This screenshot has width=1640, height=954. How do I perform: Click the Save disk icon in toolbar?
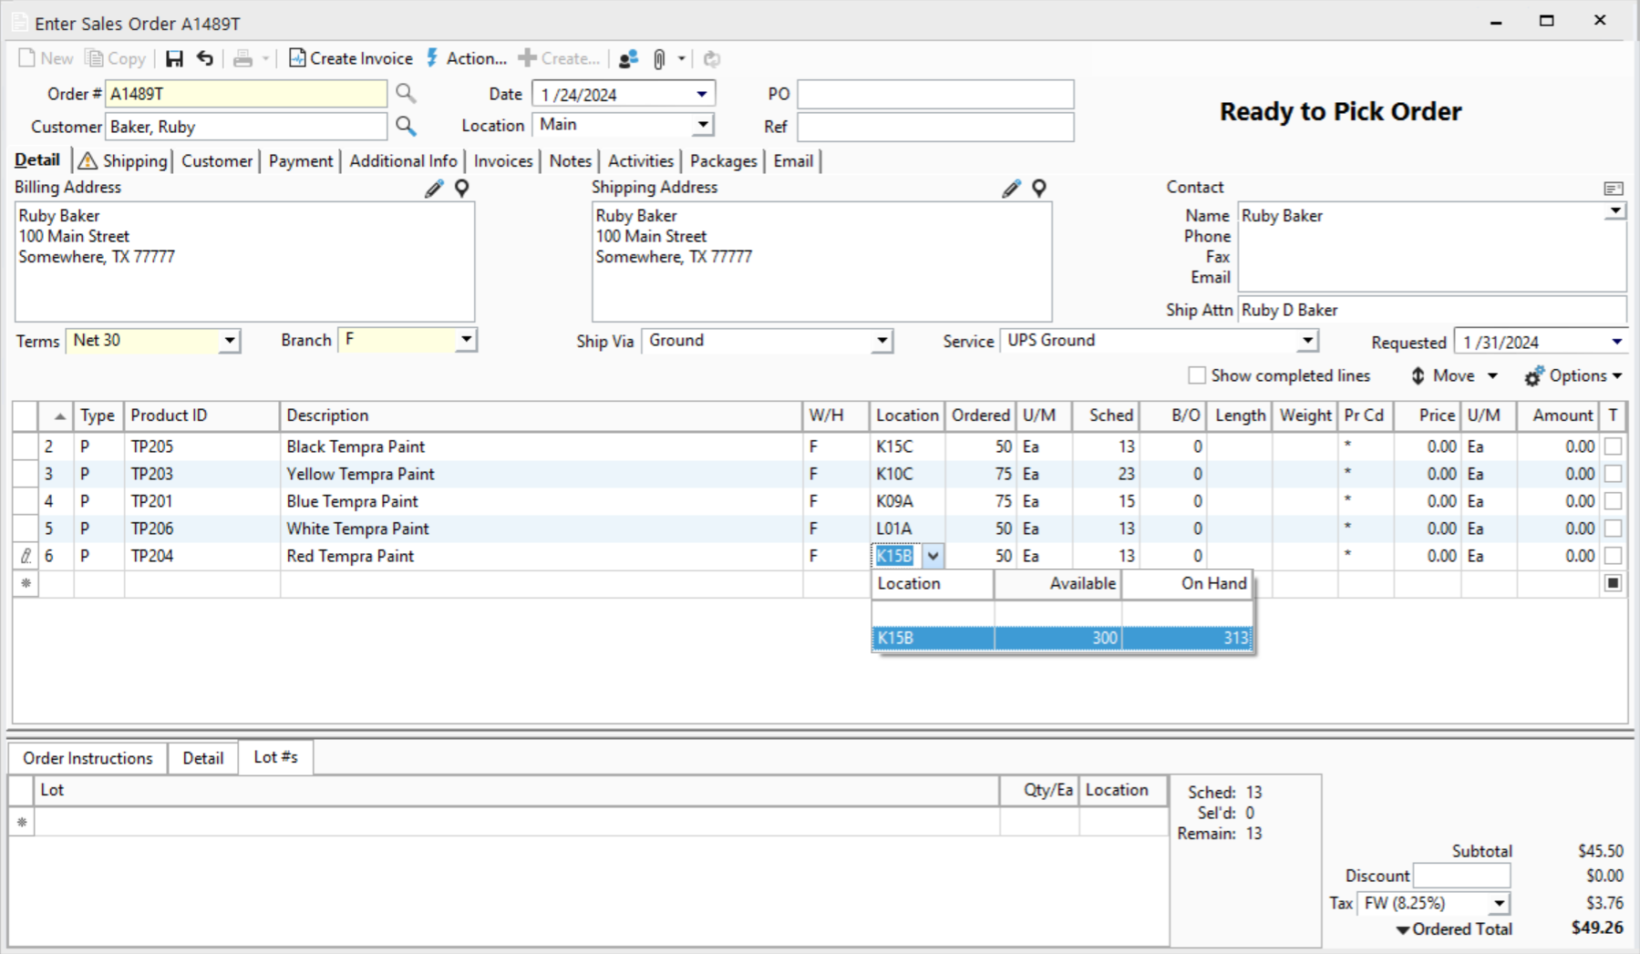tap(174, 59)
